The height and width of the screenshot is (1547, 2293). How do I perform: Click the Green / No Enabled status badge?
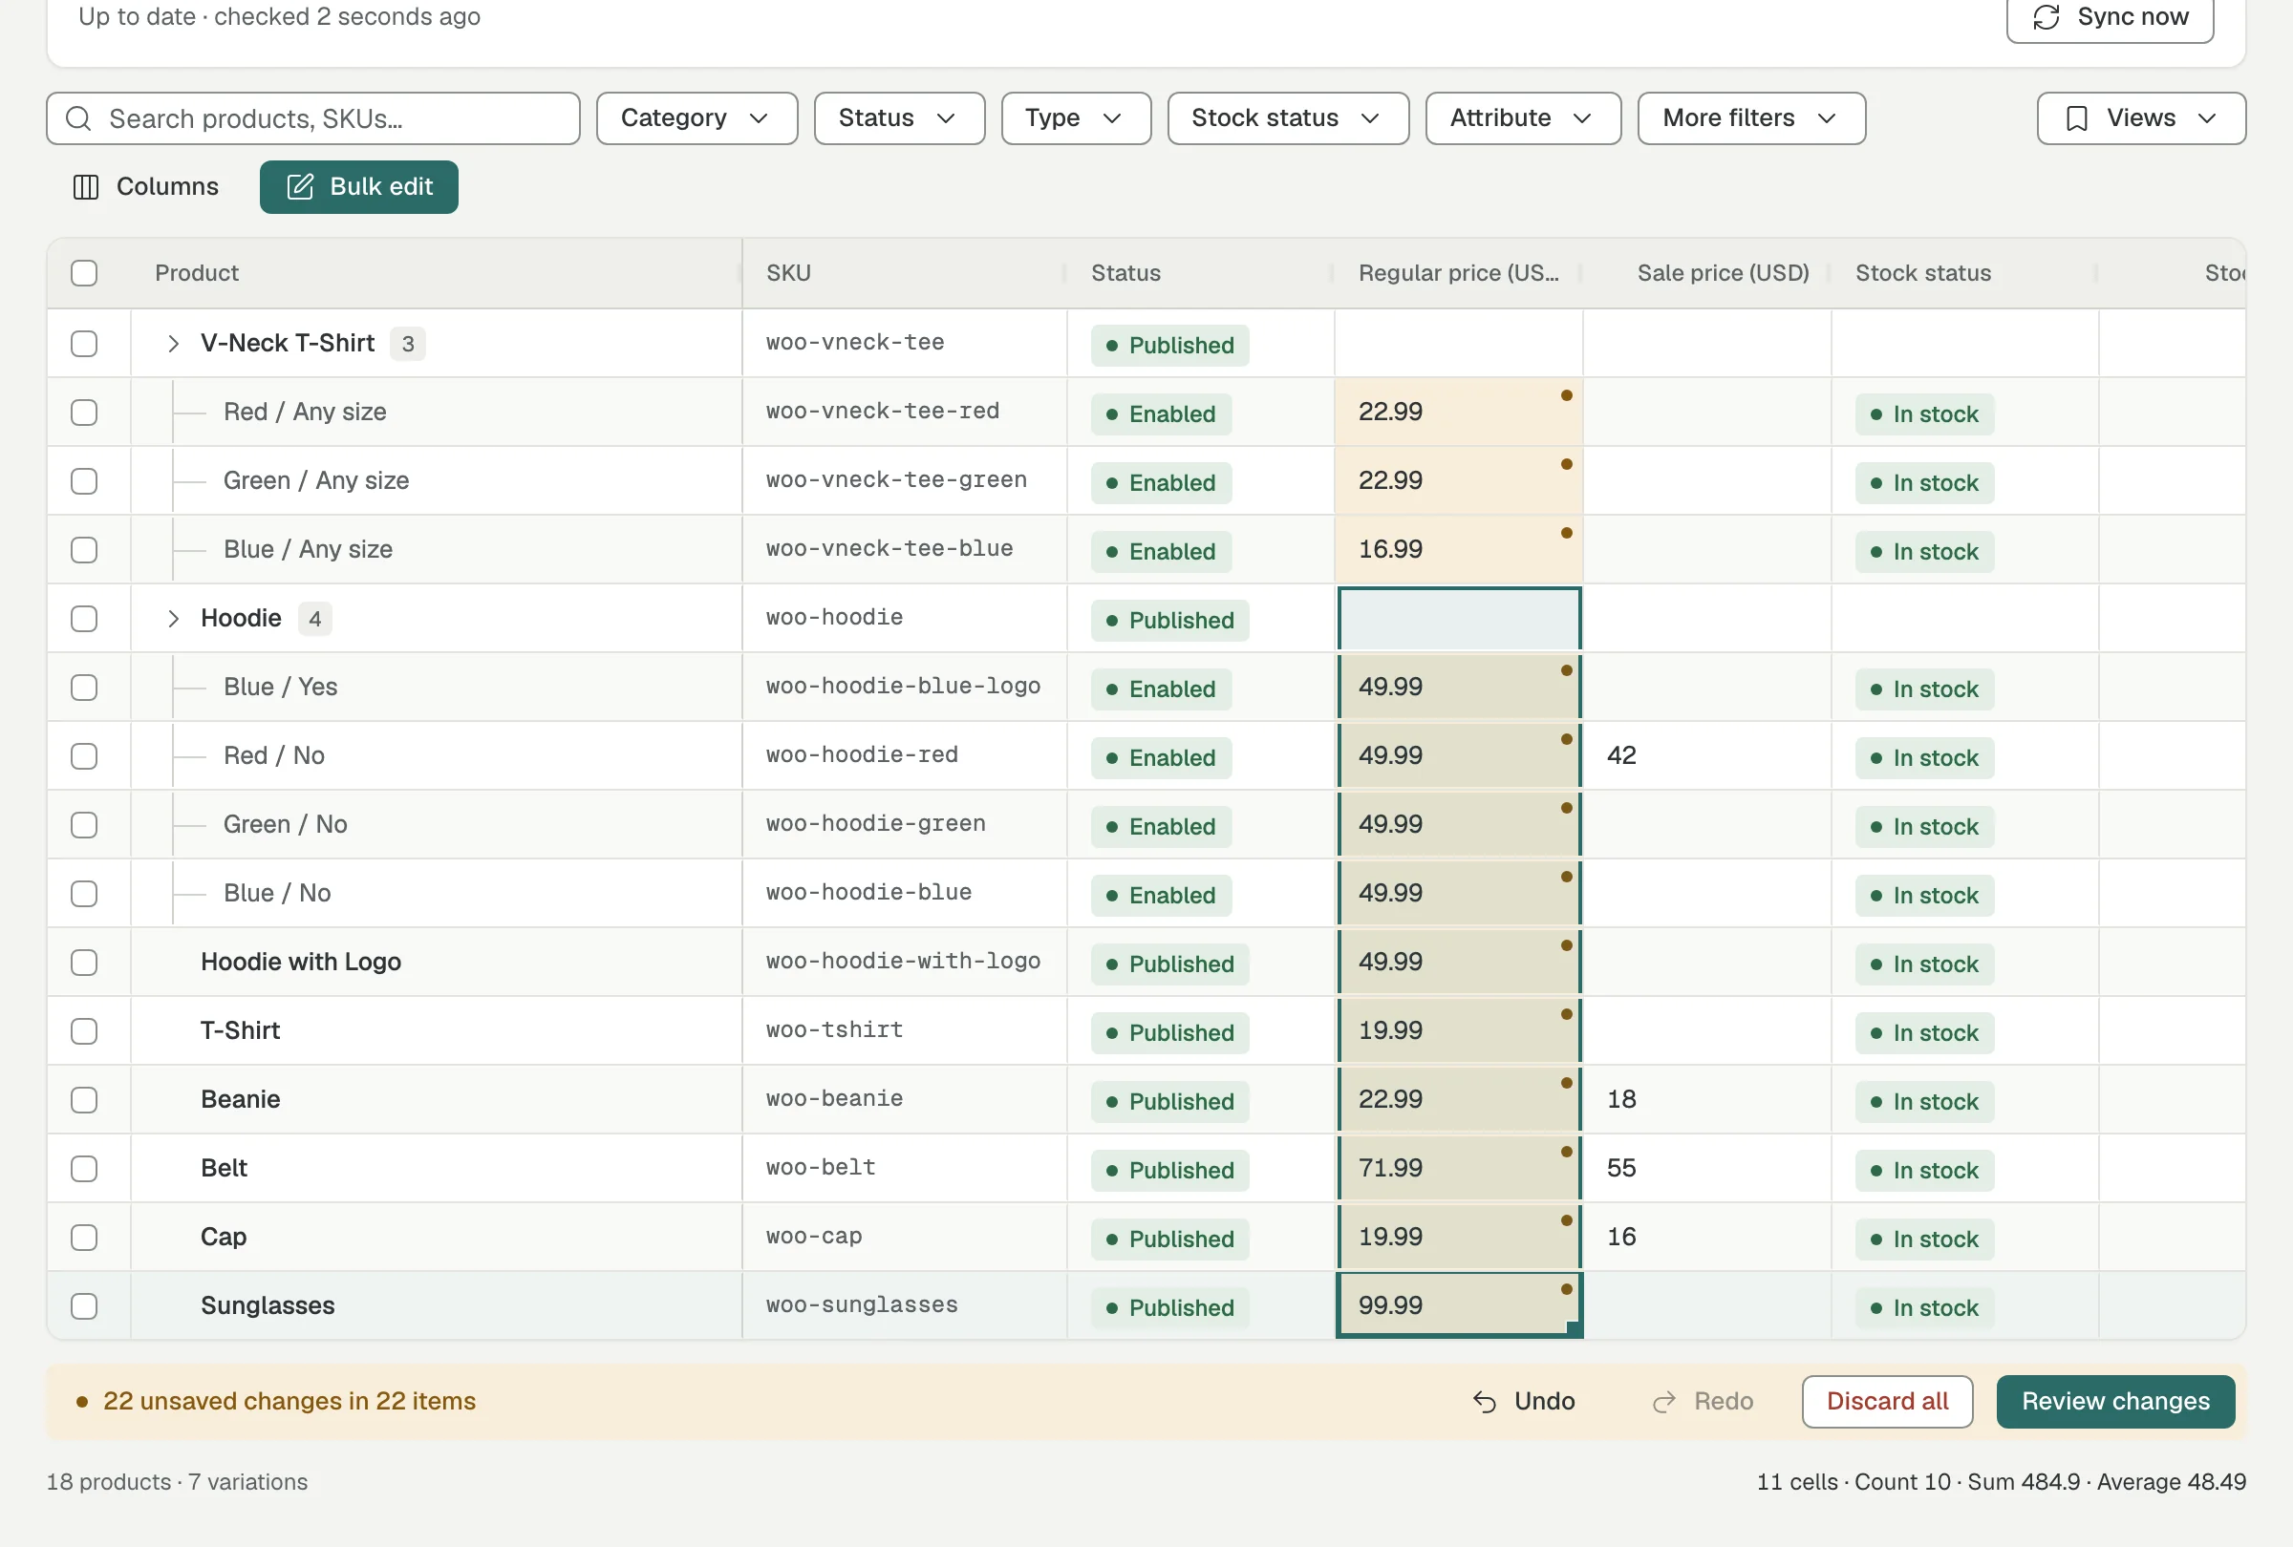(1160, 827)
